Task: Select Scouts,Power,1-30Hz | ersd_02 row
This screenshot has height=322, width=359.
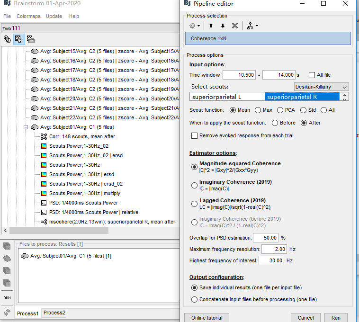Action: click(x=86, y=184)
